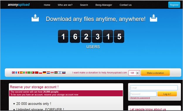The height and width of the screenshot is (111, 183).
Task: Click the Make a donation button
Action: (155, 73)
